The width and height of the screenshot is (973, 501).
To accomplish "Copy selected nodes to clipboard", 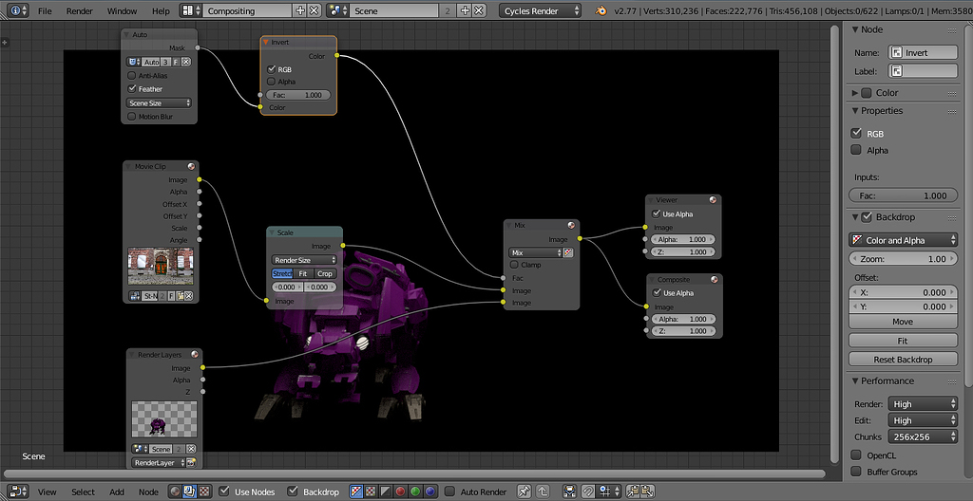I will (633, 492).
